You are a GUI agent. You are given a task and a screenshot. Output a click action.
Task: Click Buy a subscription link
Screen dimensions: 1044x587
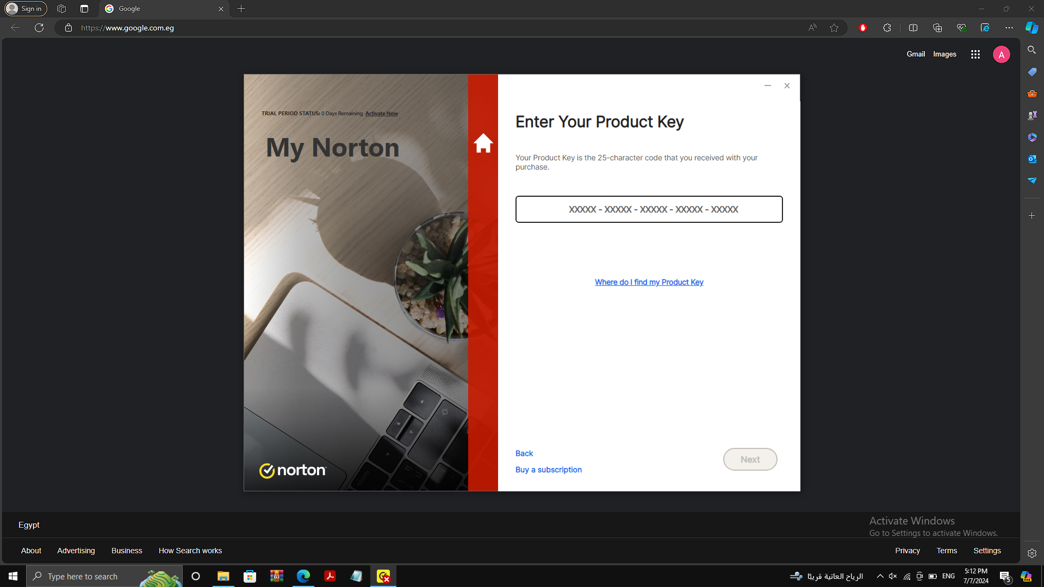click(549, 470)
